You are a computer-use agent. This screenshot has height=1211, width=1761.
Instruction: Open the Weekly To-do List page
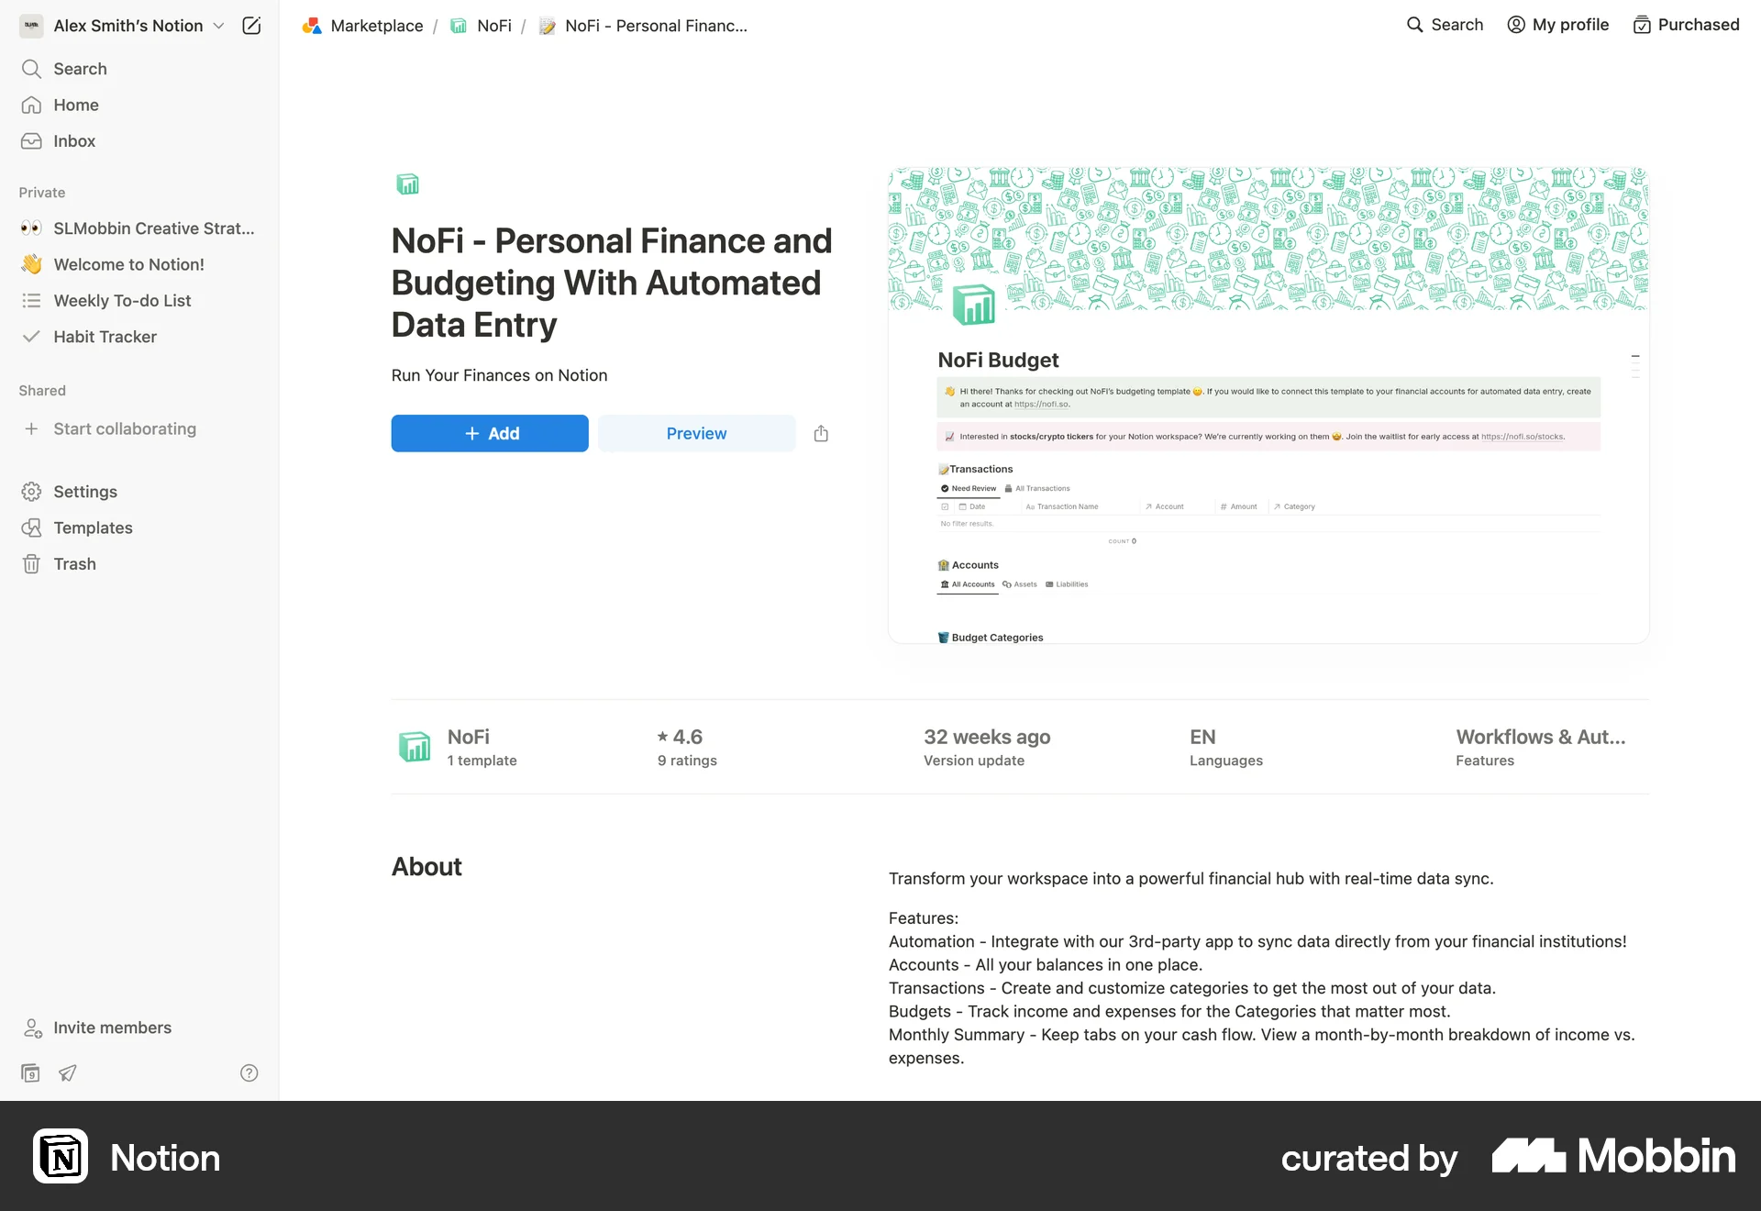point(122,301)
